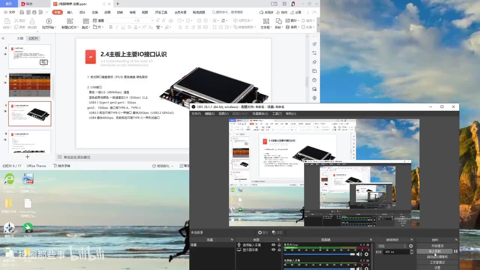Viewport: 480px width, 270px height.
Task: Collapse the WPS slide panel with double-chevron icon
Action: pos(3,38)
